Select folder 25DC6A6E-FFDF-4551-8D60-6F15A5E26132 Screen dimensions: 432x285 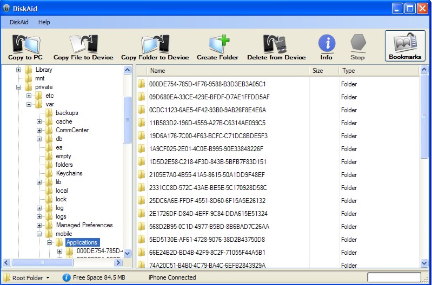pyautogui.click(x=207, y=201)
